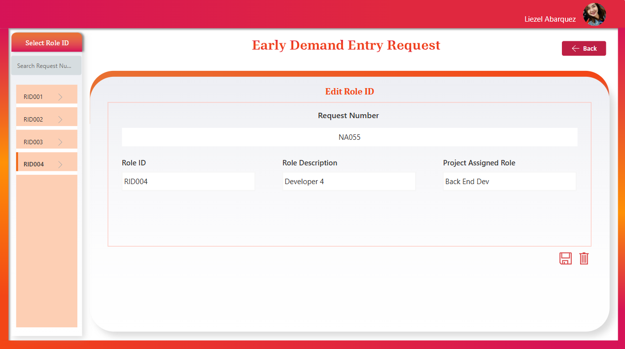The image size is (625, 349).
Task: Expand the chevron next to RID002
Action: point(60,120)
